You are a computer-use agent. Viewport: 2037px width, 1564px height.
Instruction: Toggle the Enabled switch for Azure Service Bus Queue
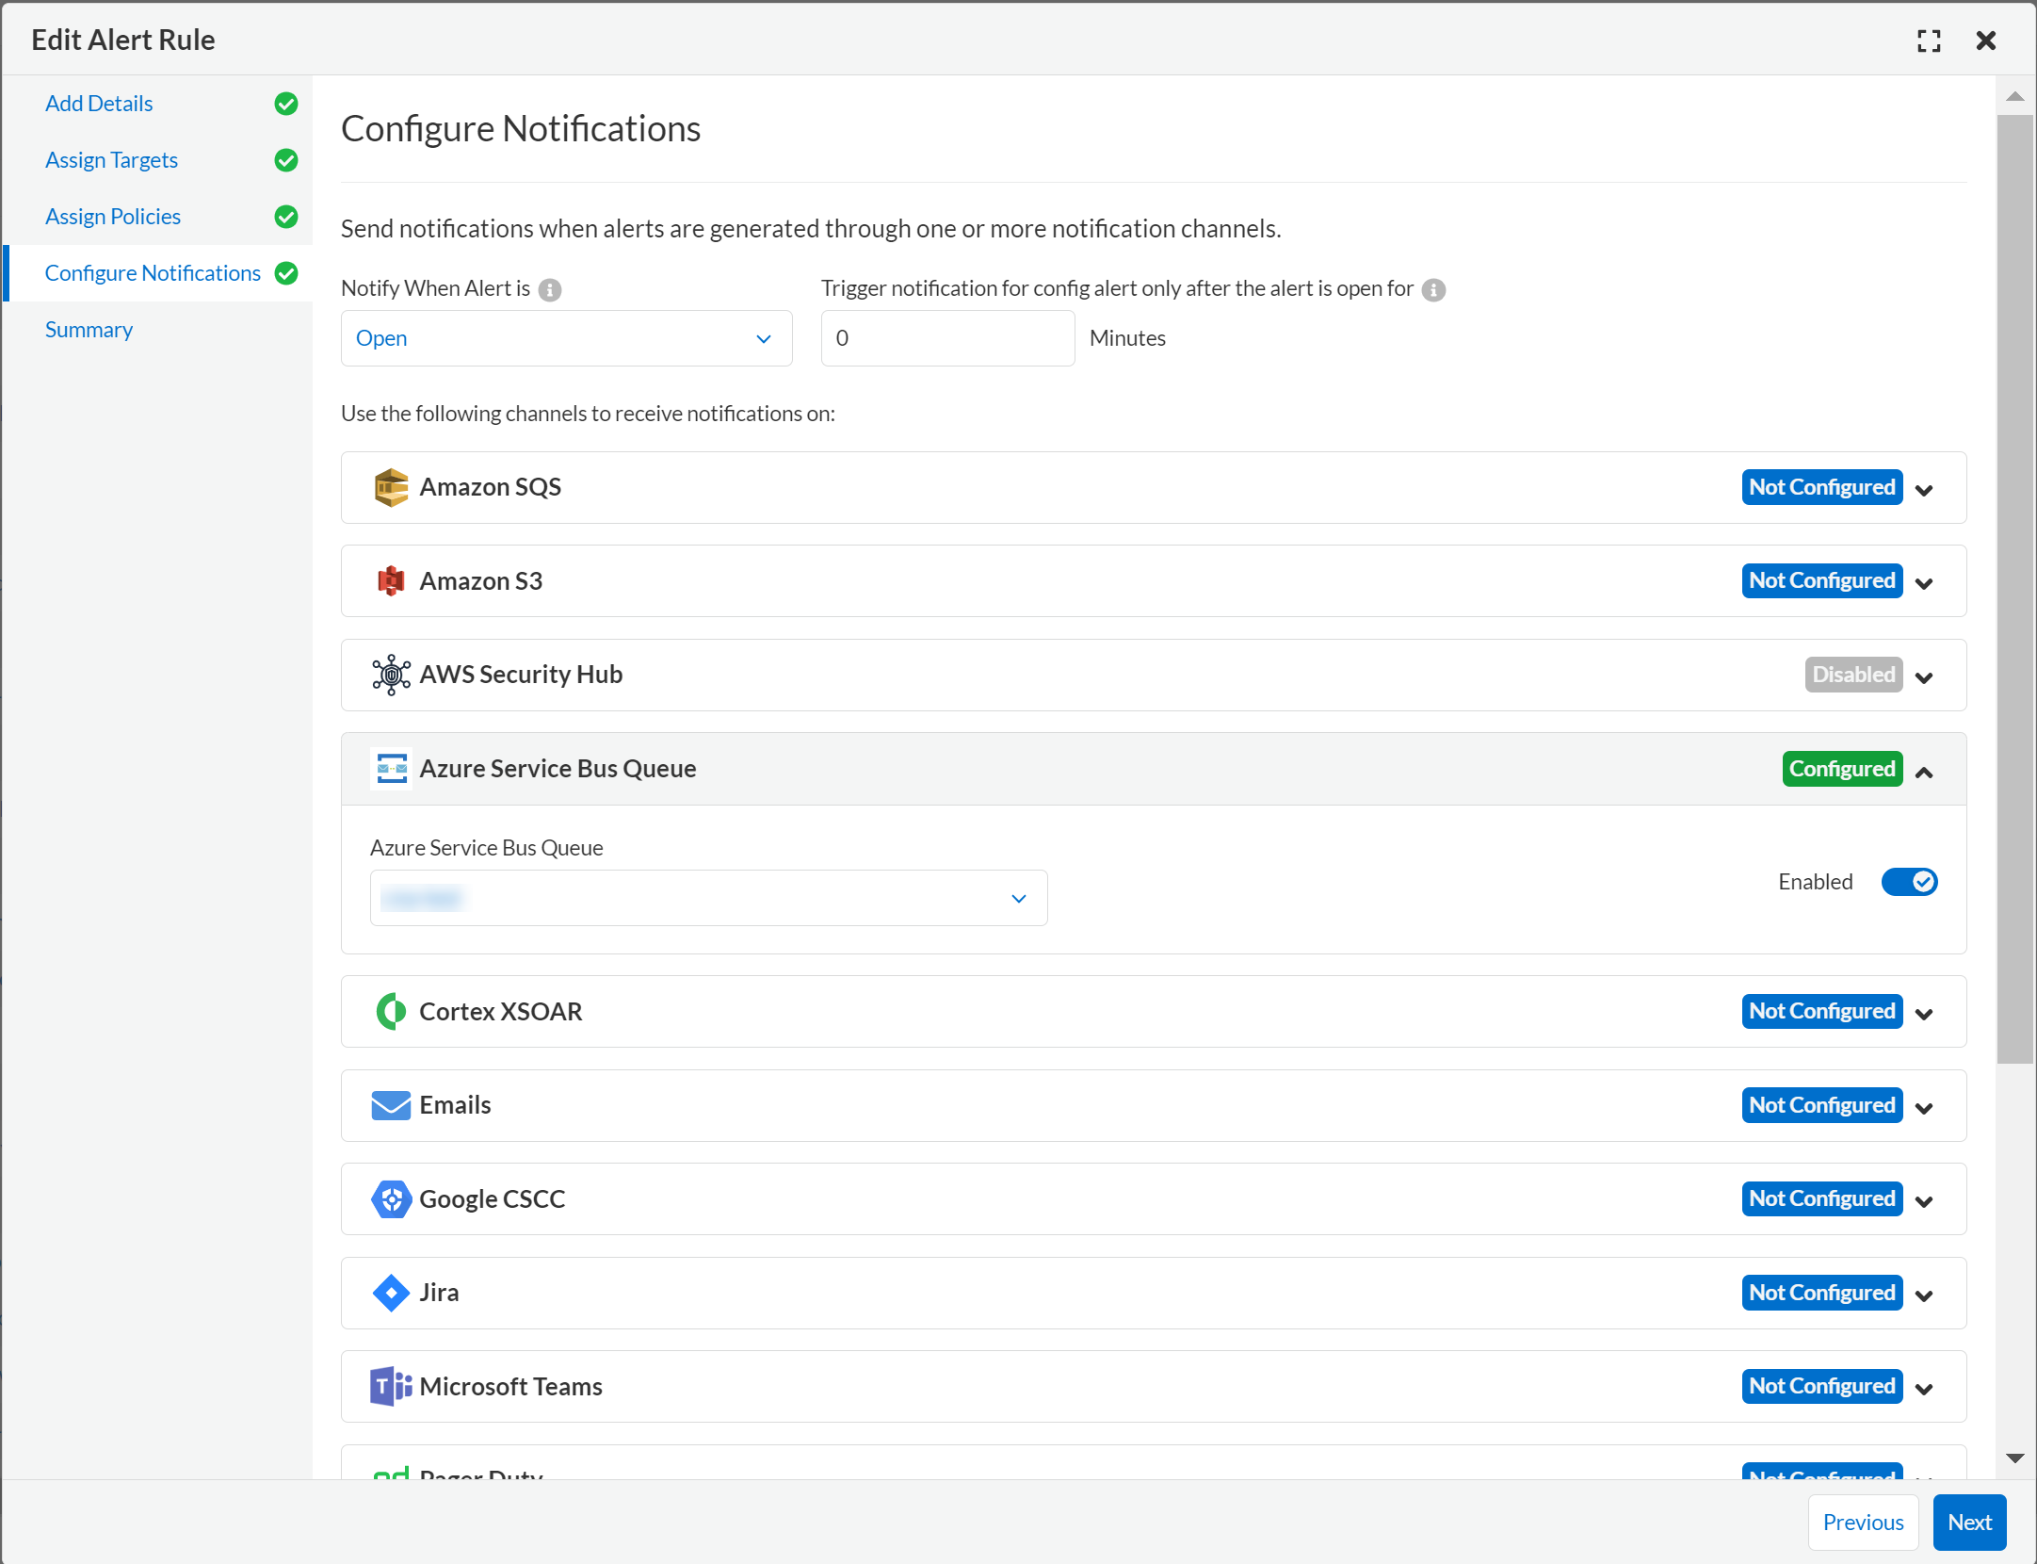(x=1909, y=882)
